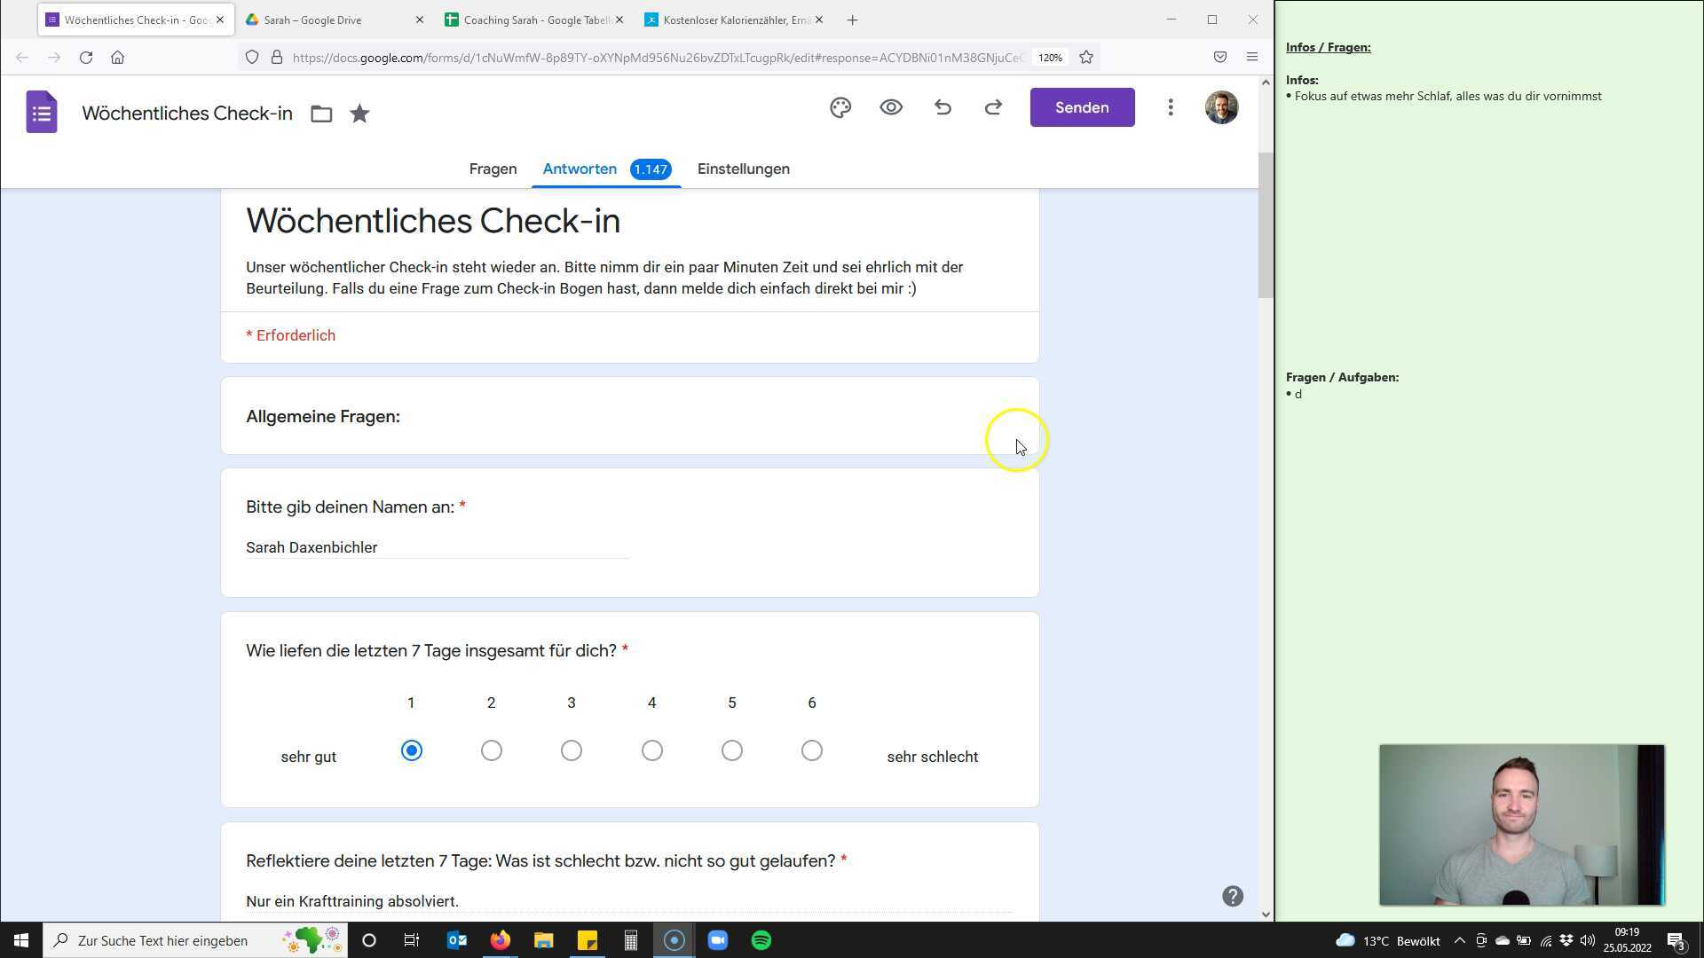Open the theme customization palette icon

pyautogui.click(x=840, y=108)
